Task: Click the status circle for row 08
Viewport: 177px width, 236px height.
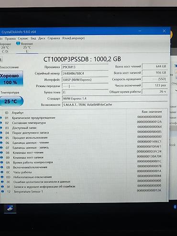Action: point(1,152)
